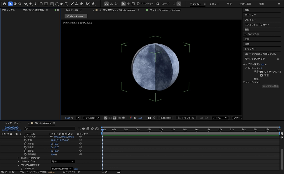Select the Hand tool

15,4
